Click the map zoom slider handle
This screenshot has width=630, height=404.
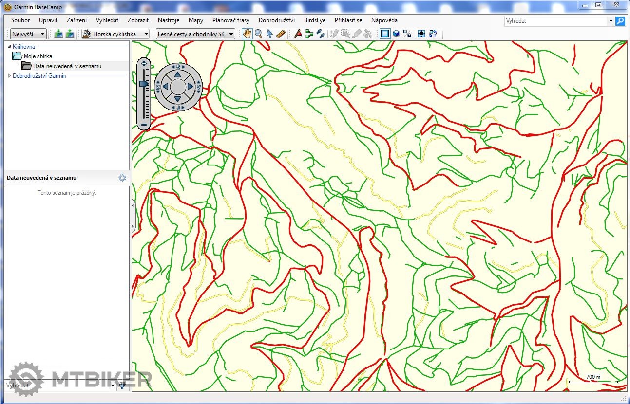(x=144, y=84)
